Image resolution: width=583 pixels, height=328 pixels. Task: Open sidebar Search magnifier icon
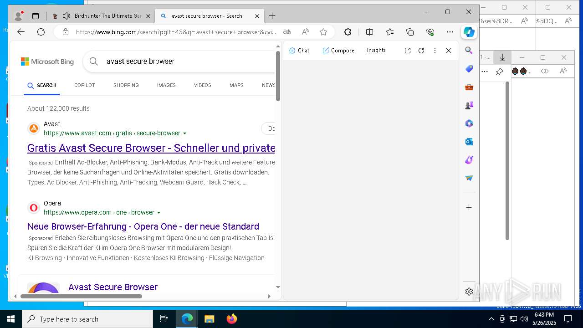point(469,51)
